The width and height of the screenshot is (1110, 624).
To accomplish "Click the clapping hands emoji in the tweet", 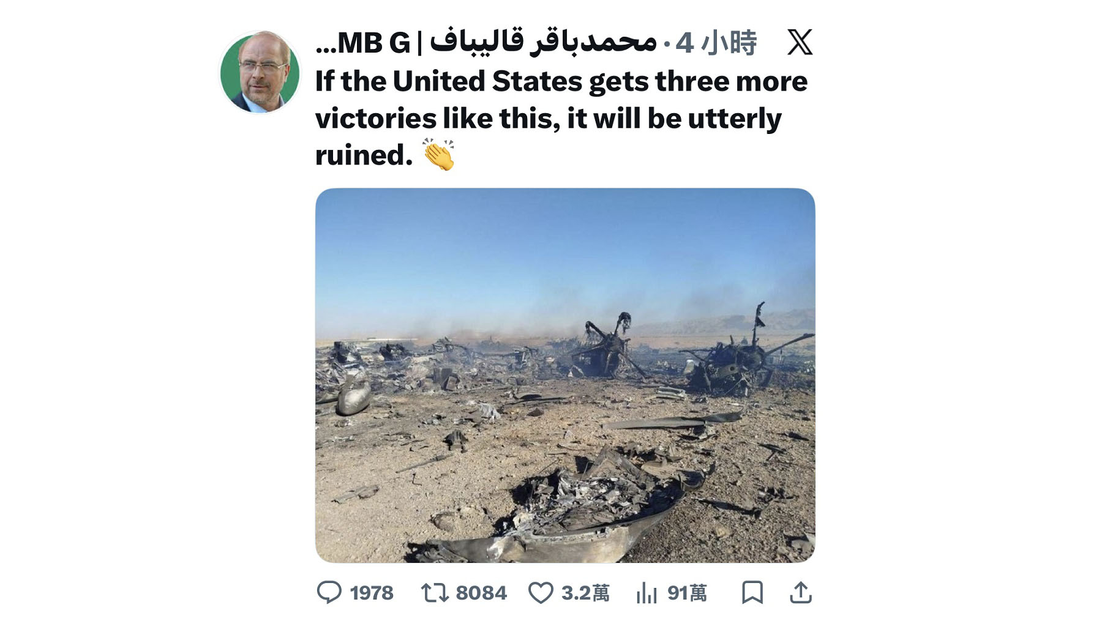I will (438, 154).
